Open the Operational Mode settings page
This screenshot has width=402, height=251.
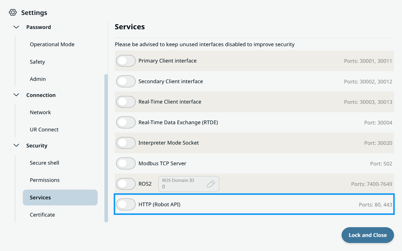[x=52, y=45]
